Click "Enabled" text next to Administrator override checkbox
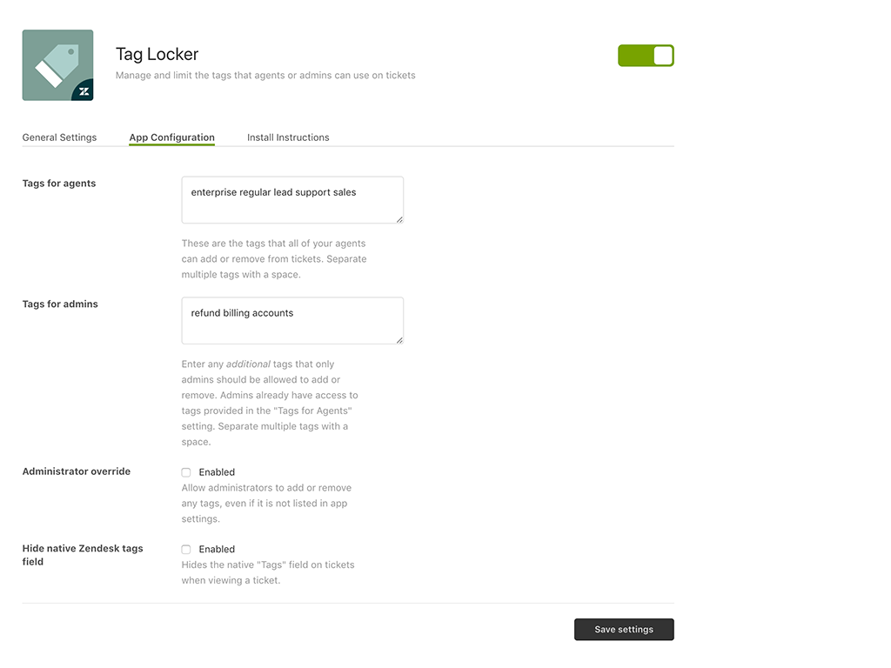This screenshot has width=891, height=668. [217, 472]
